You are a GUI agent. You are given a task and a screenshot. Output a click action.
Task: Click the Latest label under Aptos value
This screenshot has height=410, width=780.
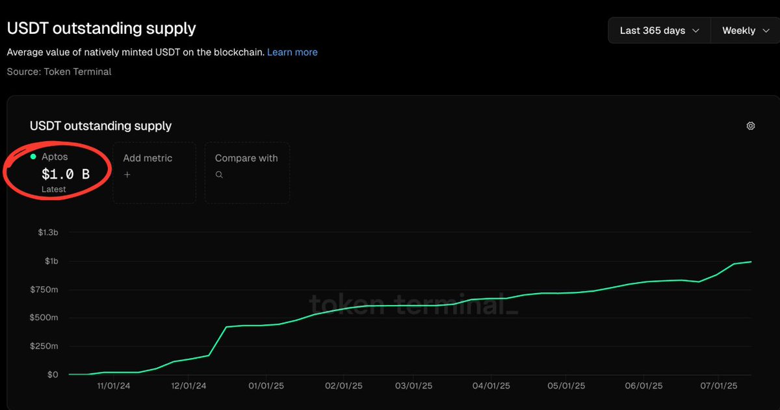click(53, 189)
